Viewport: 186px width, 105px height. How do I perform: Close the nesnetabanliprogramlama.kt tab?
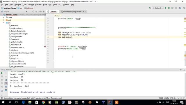[x=85, y=12]
